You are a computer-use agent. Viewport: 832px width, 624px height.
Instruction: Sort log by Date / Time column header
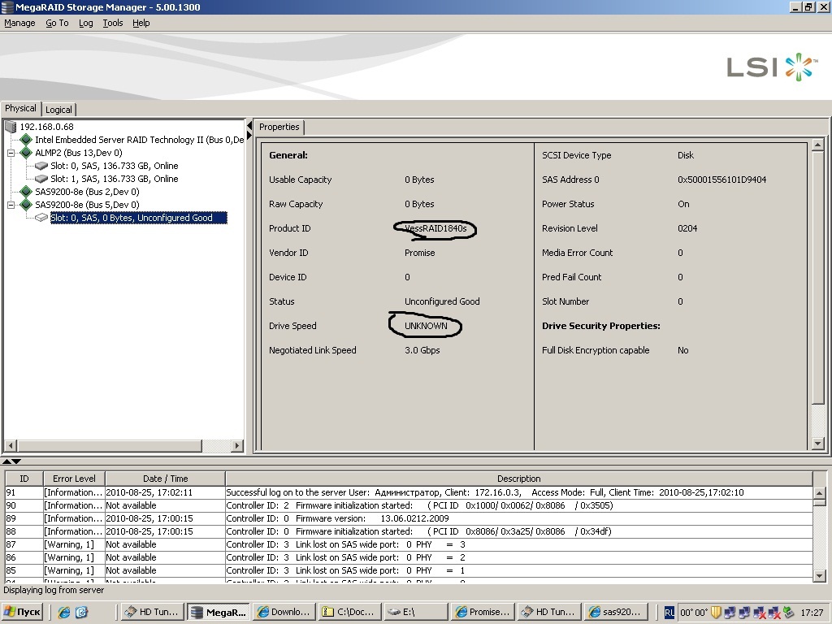(165, 479)
